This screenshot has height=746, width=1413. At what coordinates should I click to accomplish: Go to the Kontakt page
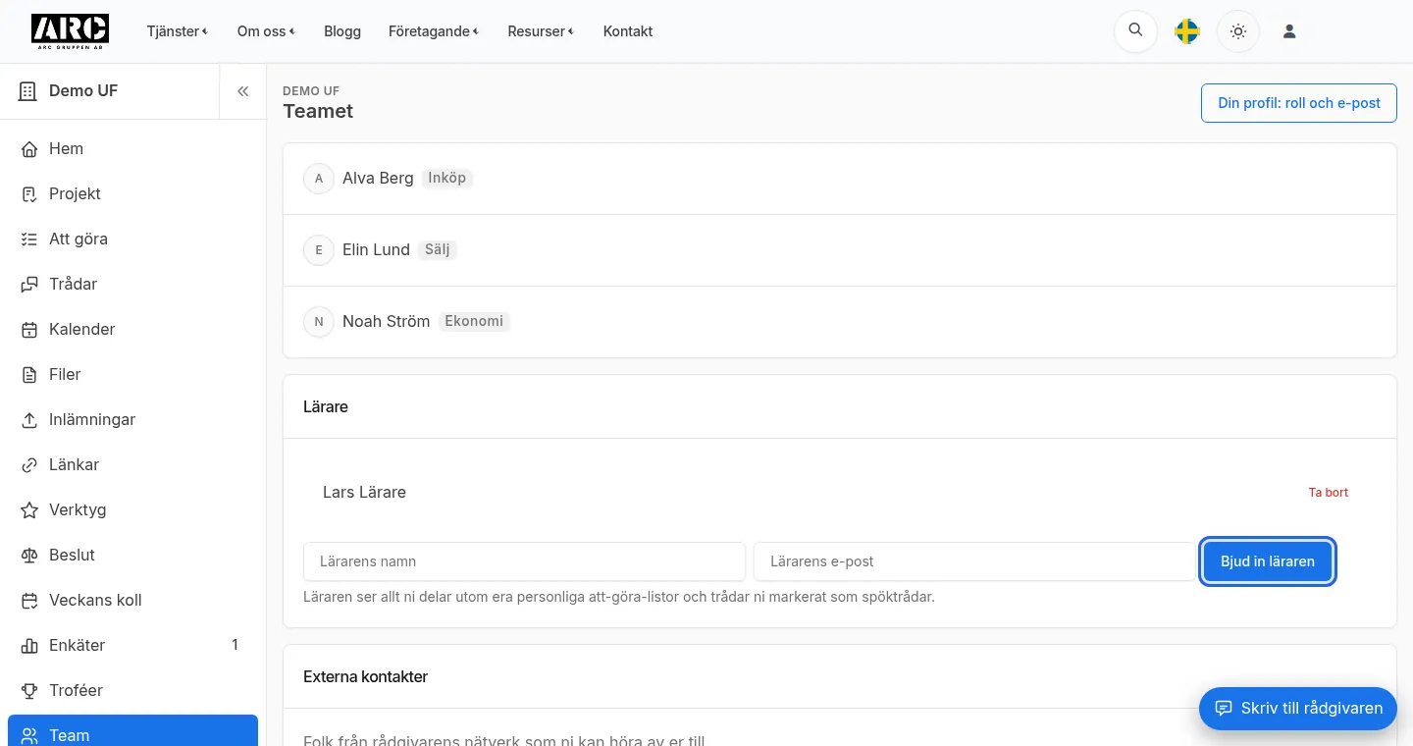(628, 31)
